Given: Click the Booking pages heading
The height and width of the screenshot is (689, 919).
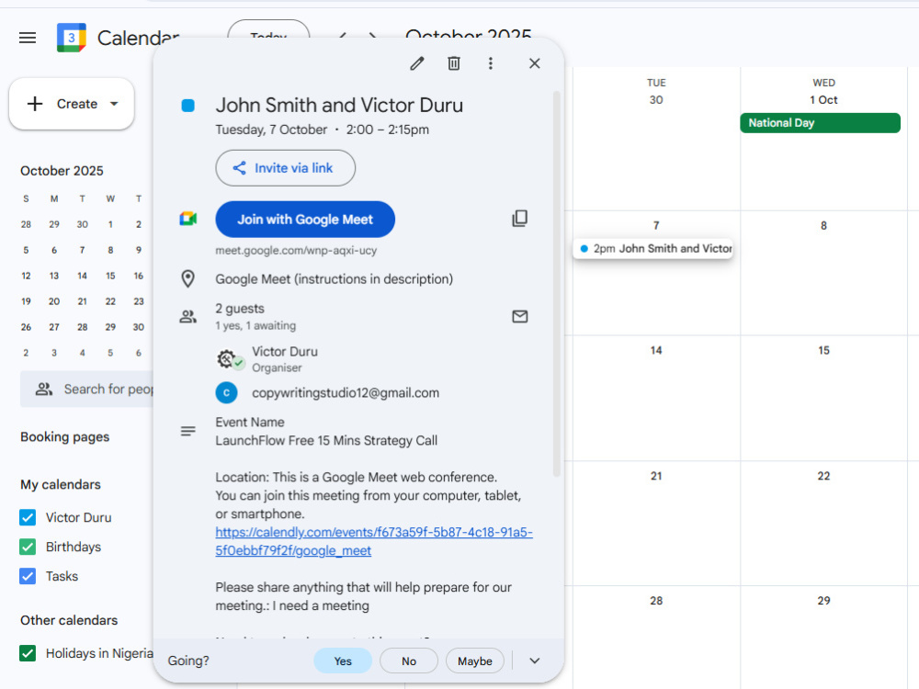Looking at the screenshot, I should (x=65, y=437).
